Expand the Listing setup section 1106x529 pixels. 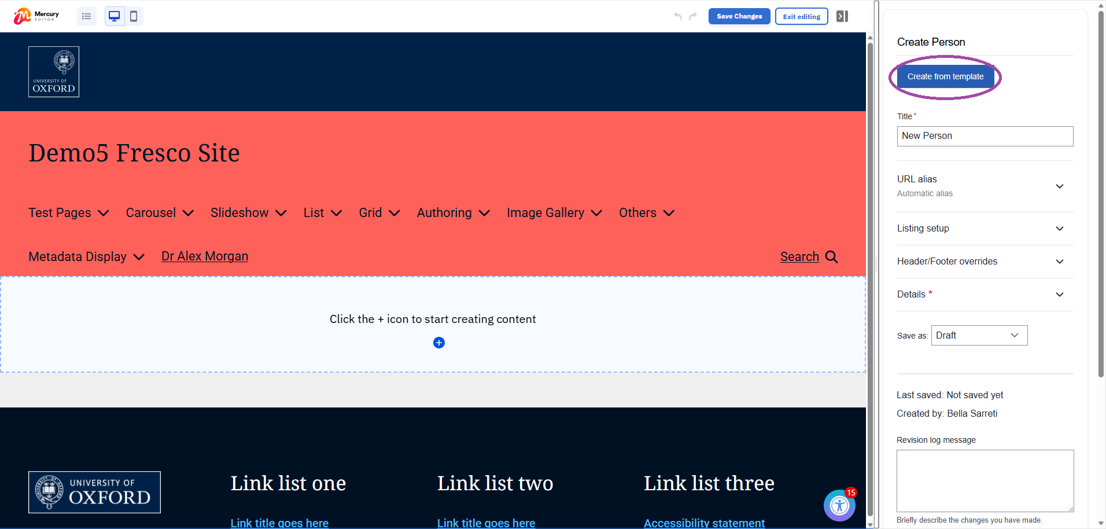coord(1060,228)
